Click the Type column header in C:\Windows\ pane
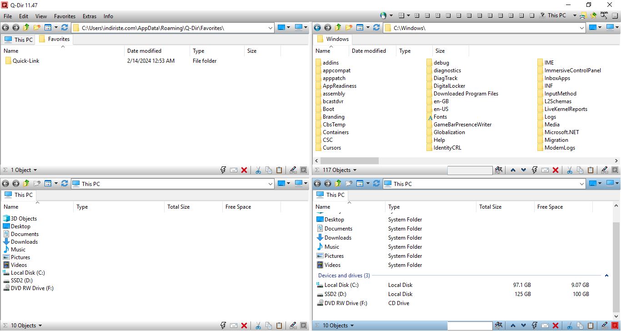The image size is (621, 331). coord(414,51)
